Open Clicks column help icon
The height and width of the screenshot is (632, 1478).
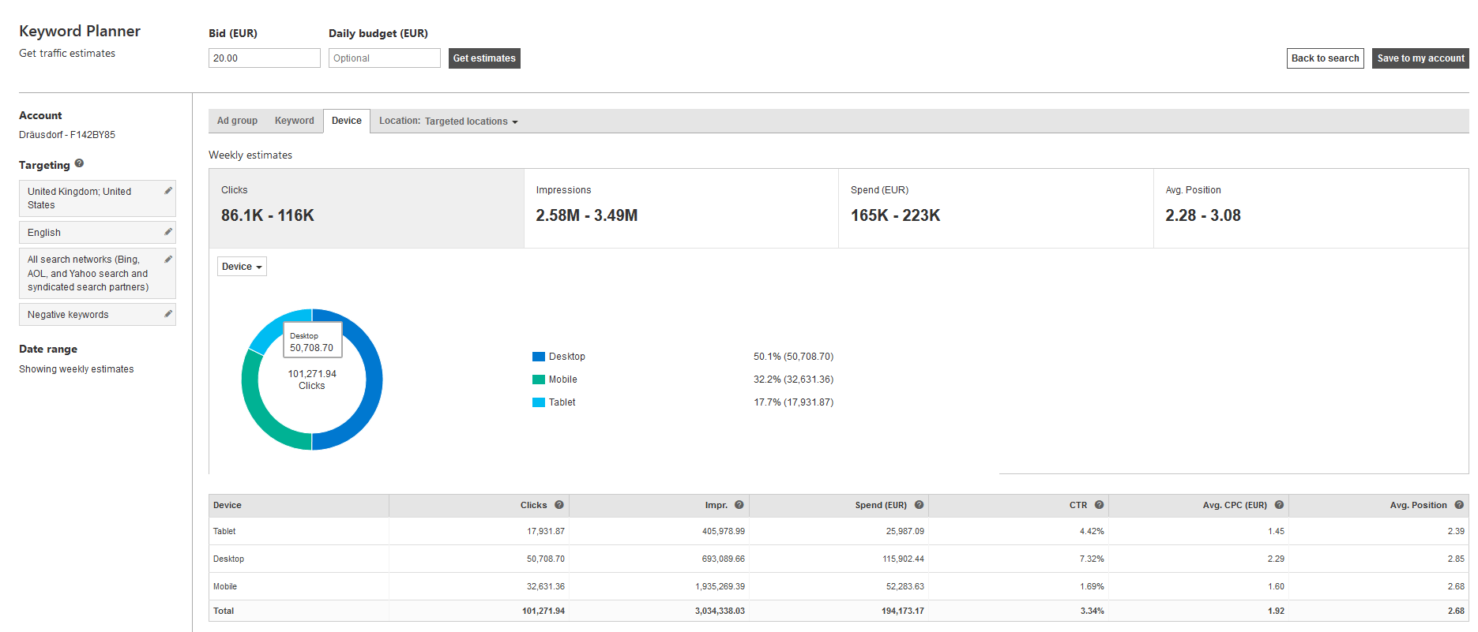point(559,505)
